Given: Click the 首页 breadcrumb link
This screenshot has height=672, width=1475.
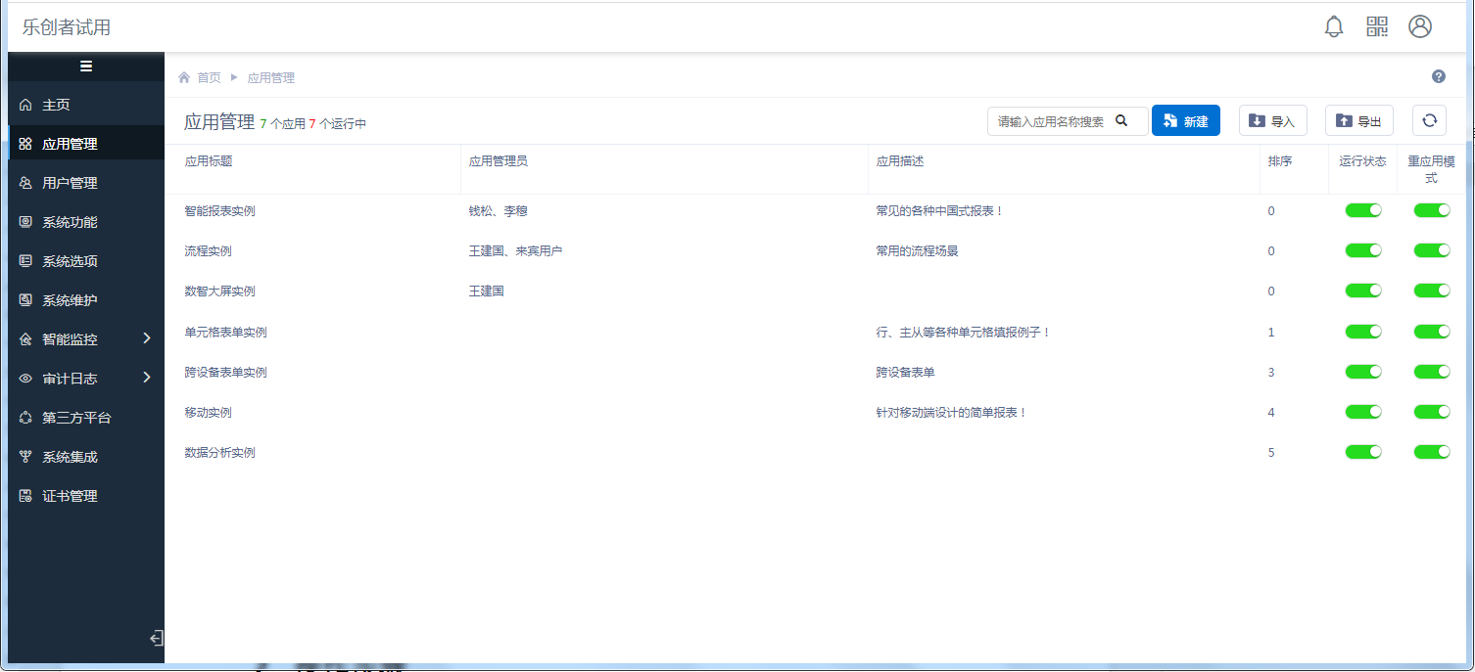Looking at the screenshot, I should coord(209,77).
